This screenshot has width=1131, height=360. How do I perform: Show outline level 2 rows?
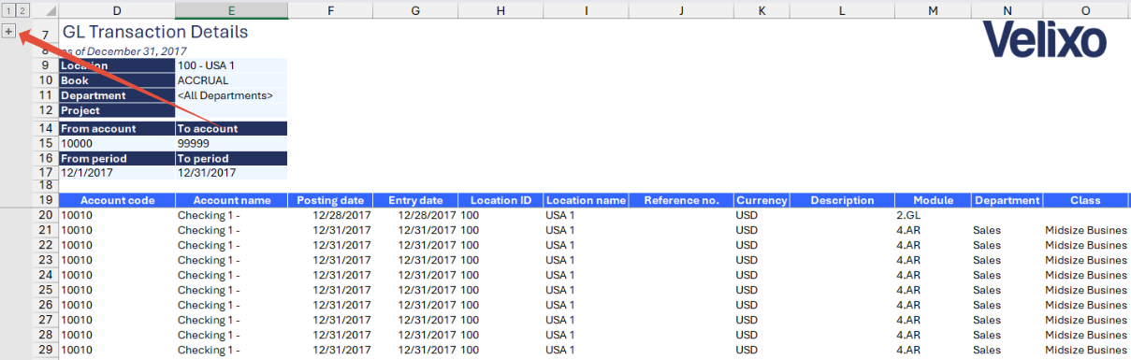pos(22,9)
